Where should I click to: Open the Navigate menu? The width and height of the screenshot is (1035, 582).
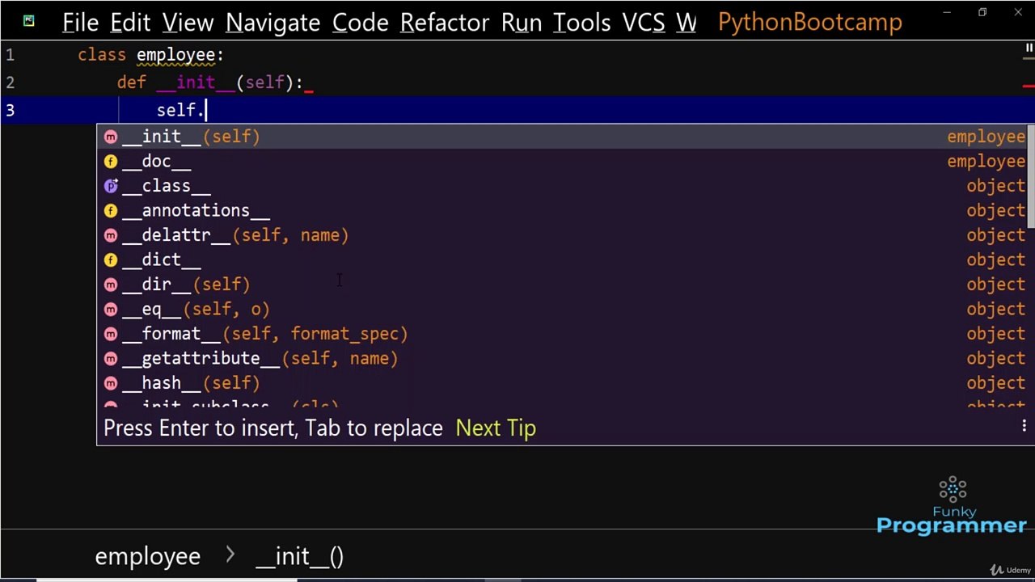(x=272, y=23)
